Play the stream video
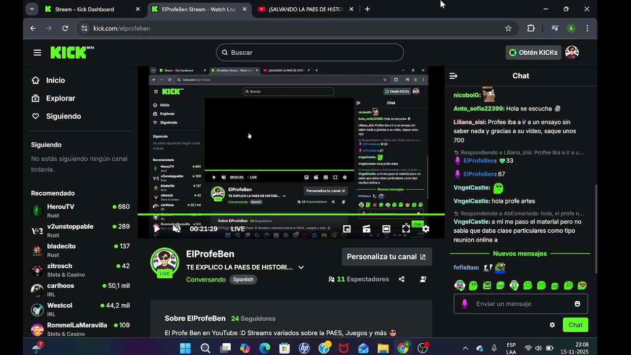The height and width of the screenshot is (355, 631). coord(157,229)
